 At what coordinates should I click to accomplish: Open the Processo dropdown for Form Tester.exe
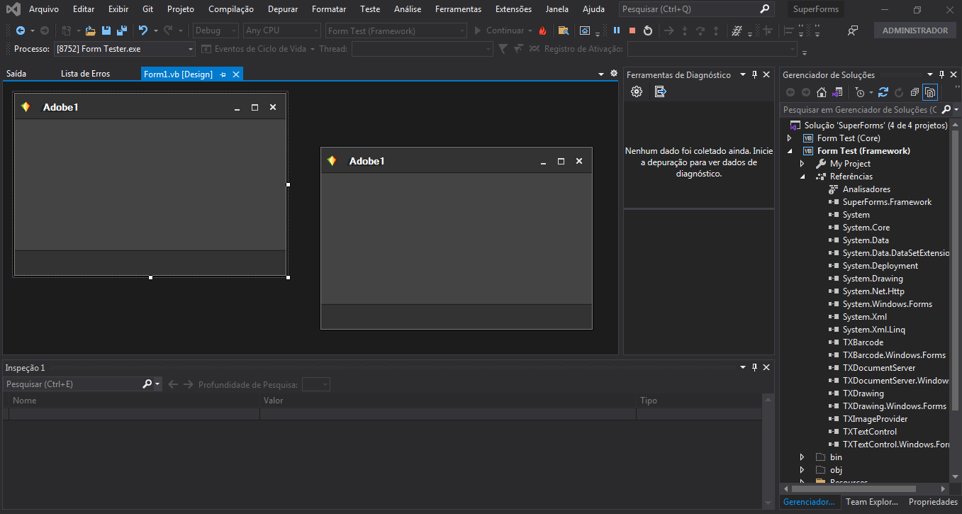tap(191, 49)
